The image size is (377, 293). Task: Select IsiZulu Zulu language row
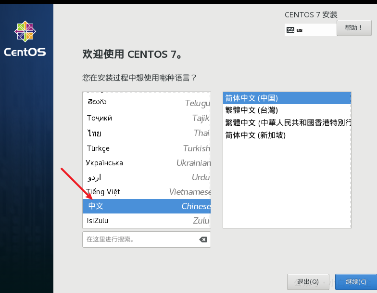point(146,221)
